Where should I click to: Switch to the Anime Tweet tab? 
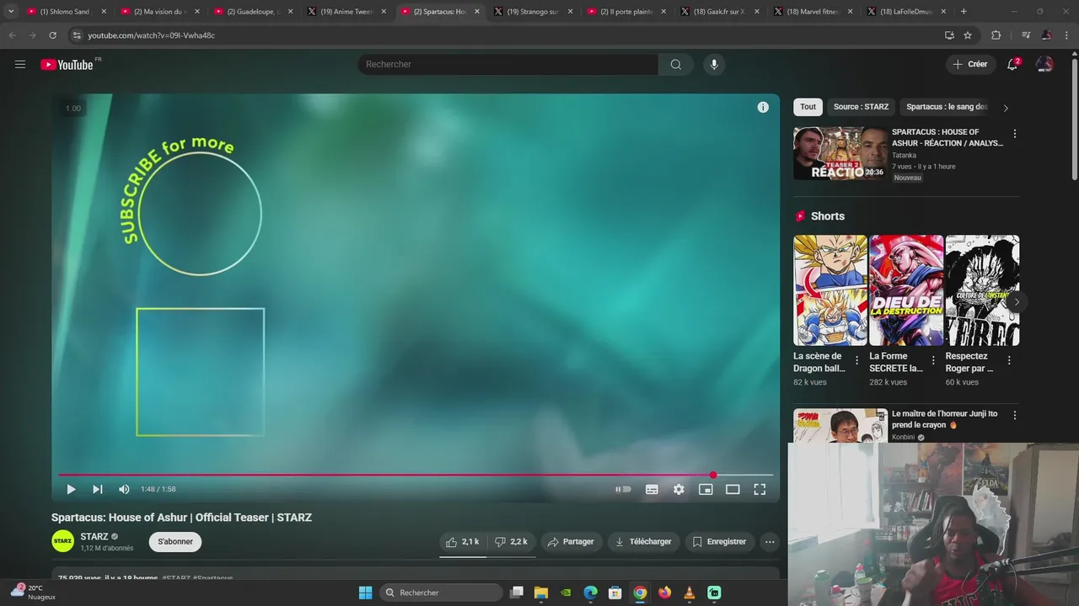pyautogui.click(x=346, y=12)
